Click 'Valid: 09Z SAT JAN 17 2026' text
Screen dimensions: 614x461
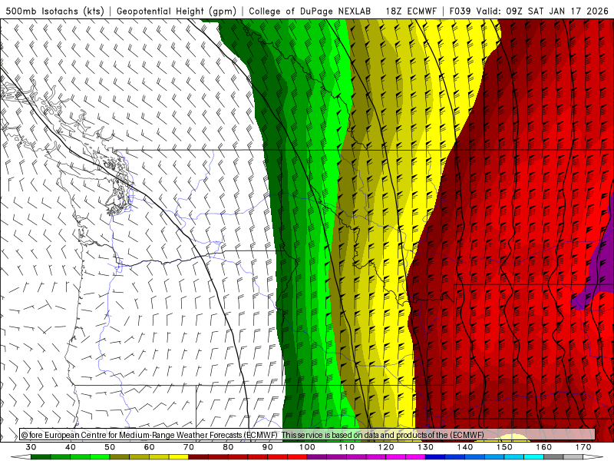(x=543, y=11)
